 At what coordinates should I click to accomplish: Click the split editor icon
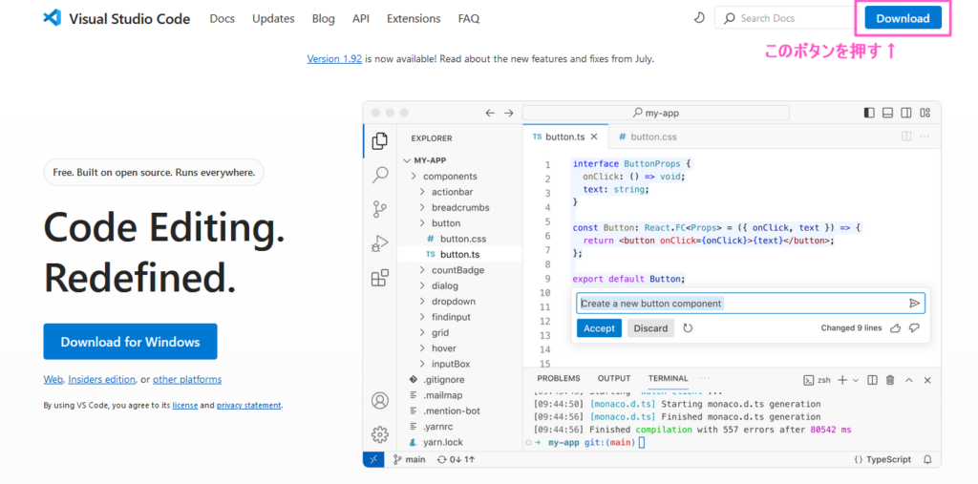pyautogui.click(x=906, y=137)
